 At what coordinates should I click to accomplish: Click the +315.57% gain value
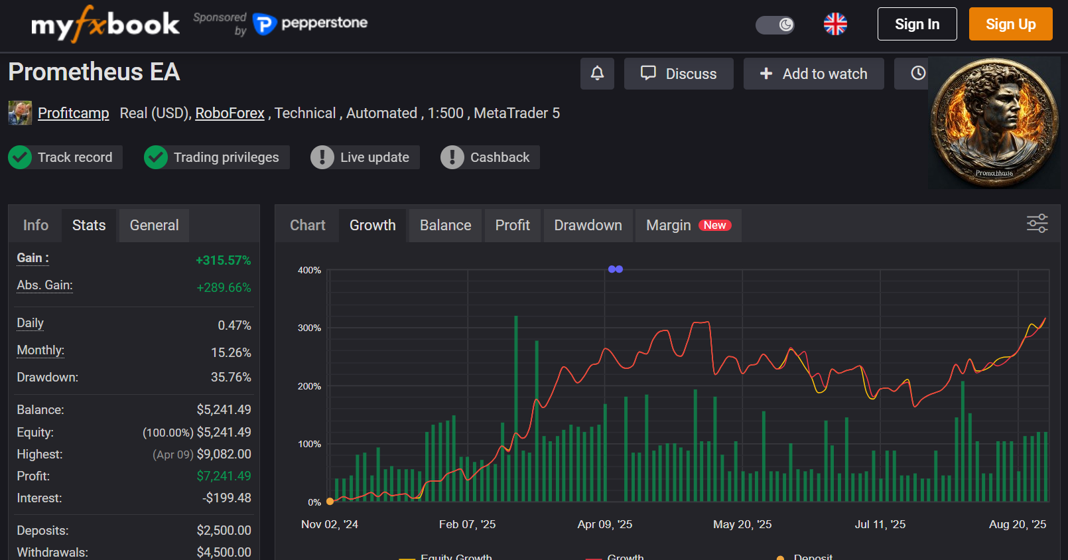click(223, 261)
